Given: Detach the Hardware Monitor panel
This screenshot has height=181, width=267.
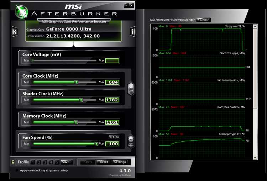Looking at the screenshot, I should pyautogui.click(x=204, y=20).
